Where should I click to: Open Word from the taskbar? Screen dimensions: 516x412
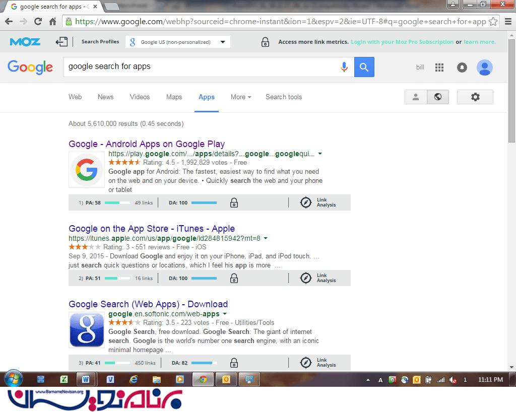(x=86, y=379)
